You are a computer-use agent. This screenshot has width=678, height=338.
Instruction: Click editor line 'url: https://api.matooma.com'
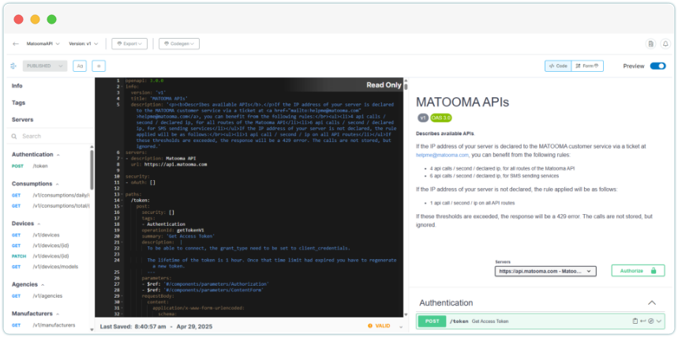pos(169,164)
